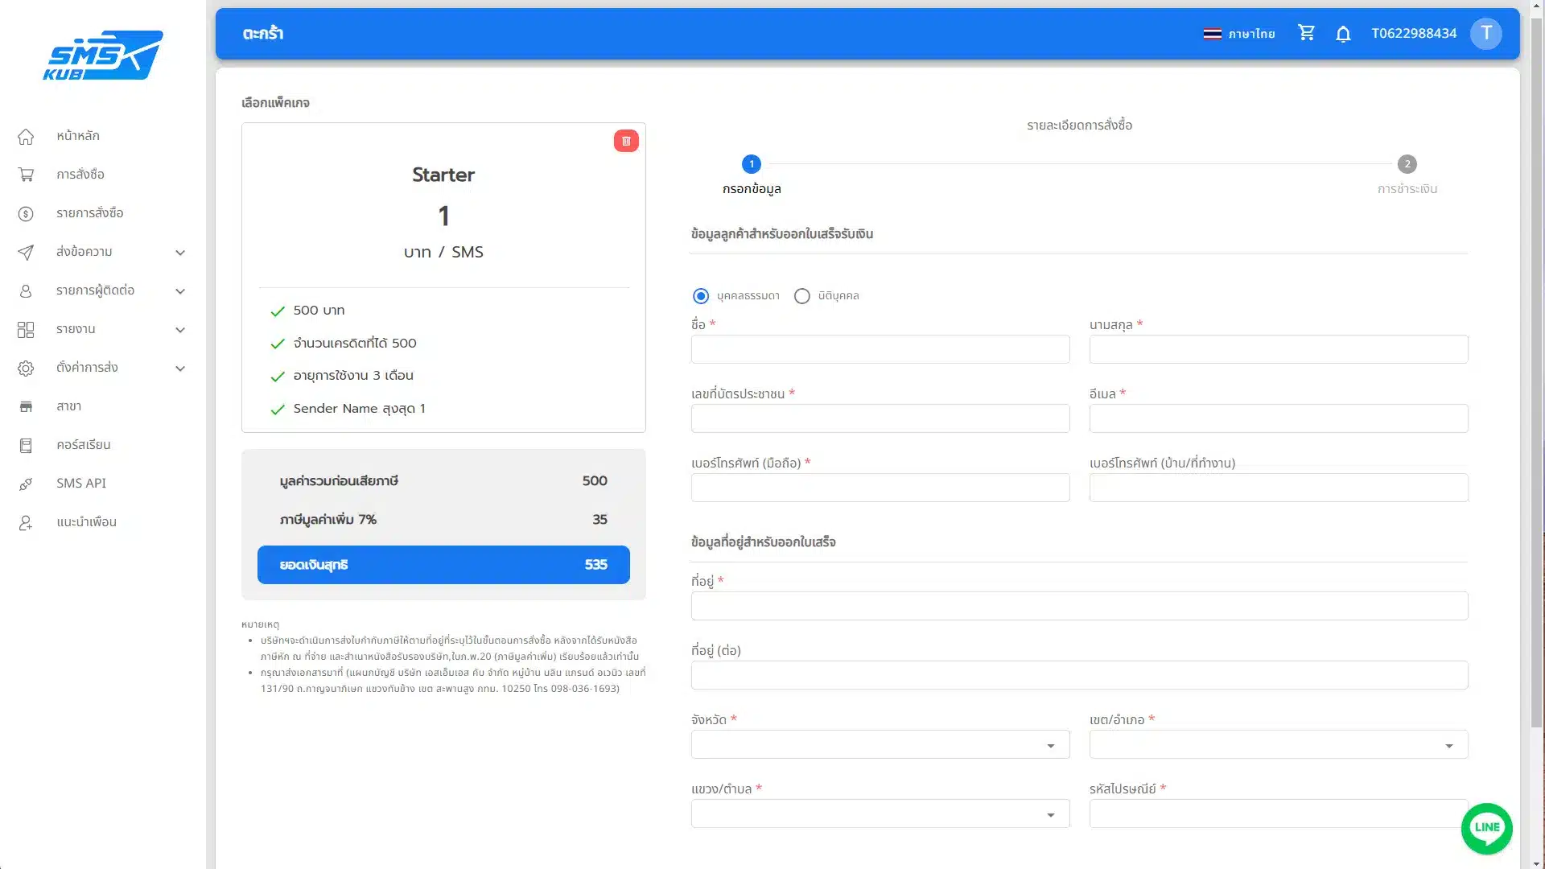Go to รายการสั่งซื้อ in sidebar
The height and width of the screenshot is (869, 1545).
pos(89,213)
